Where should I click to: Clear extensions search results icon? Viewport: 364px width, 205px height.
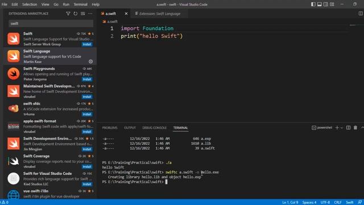(x=83, y=14)
